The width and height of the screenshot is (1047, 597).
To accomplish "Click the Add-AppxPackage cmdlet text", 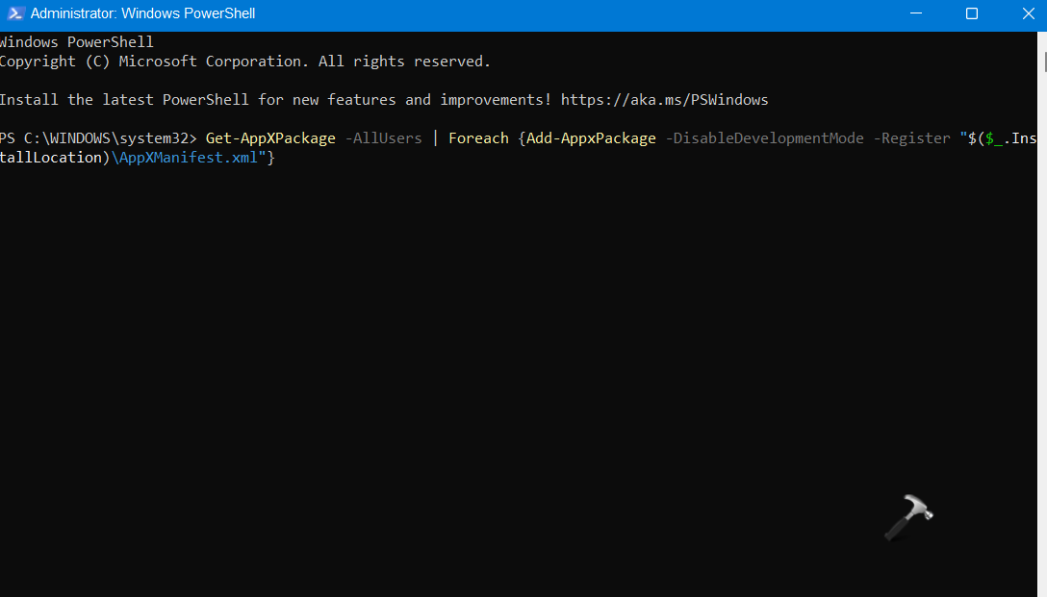I will tap(591, 138).
